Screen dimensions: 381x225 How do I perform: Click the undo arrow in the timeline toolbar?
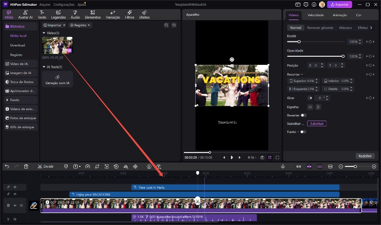(x=7, y=167)
